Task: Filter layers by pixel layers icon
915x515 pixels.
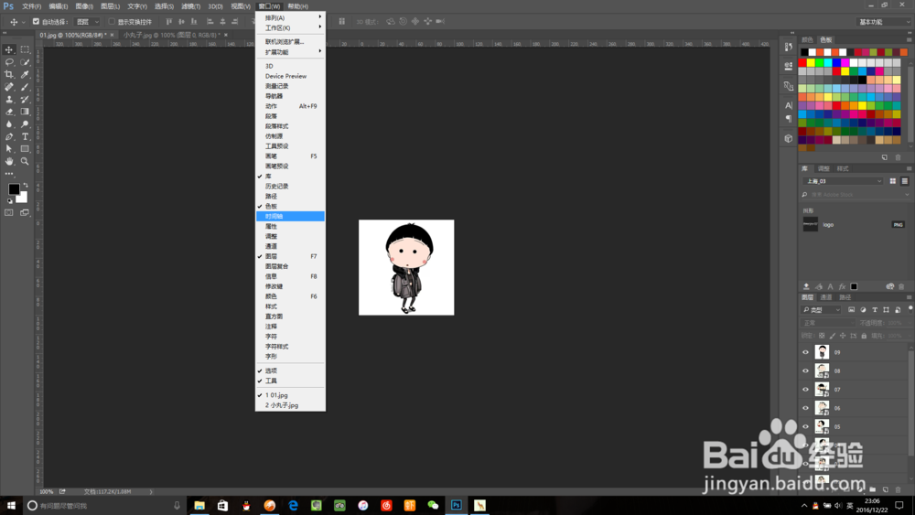Action: [851, 310]
